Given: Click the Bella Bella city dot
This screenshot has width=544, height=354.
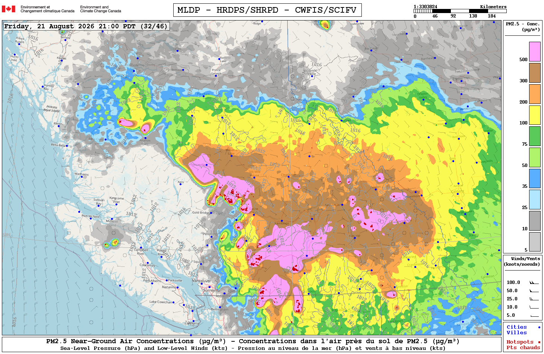Looking at the screenshot, I should pyautogui.click(x=67, y=146).
